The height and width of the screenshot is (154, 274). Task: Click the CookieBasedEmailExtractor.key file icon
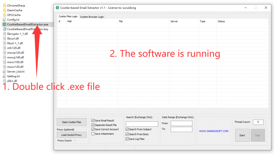[x=4, y=29]
